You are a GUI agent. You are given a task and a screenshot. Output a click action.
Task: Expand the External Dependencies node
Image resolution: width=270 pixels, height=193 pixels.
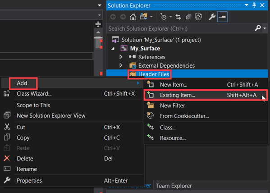[x=121, y=65]
